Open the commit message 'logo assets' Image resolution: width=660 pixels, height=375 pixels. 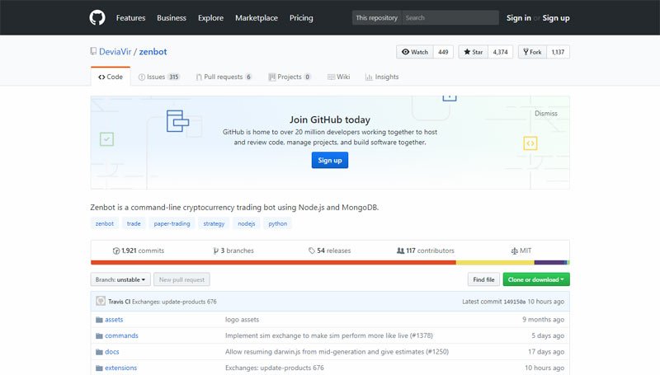242,320
